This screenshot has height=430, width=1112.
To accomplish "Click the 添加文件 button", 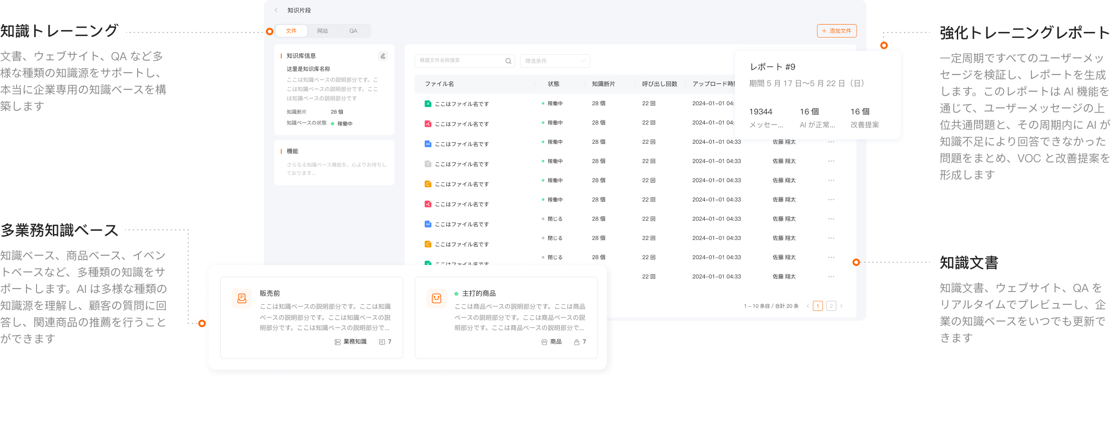I will [837, 31].
